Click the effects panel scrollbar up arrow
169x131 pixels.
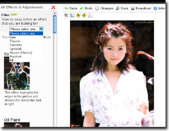55,13
